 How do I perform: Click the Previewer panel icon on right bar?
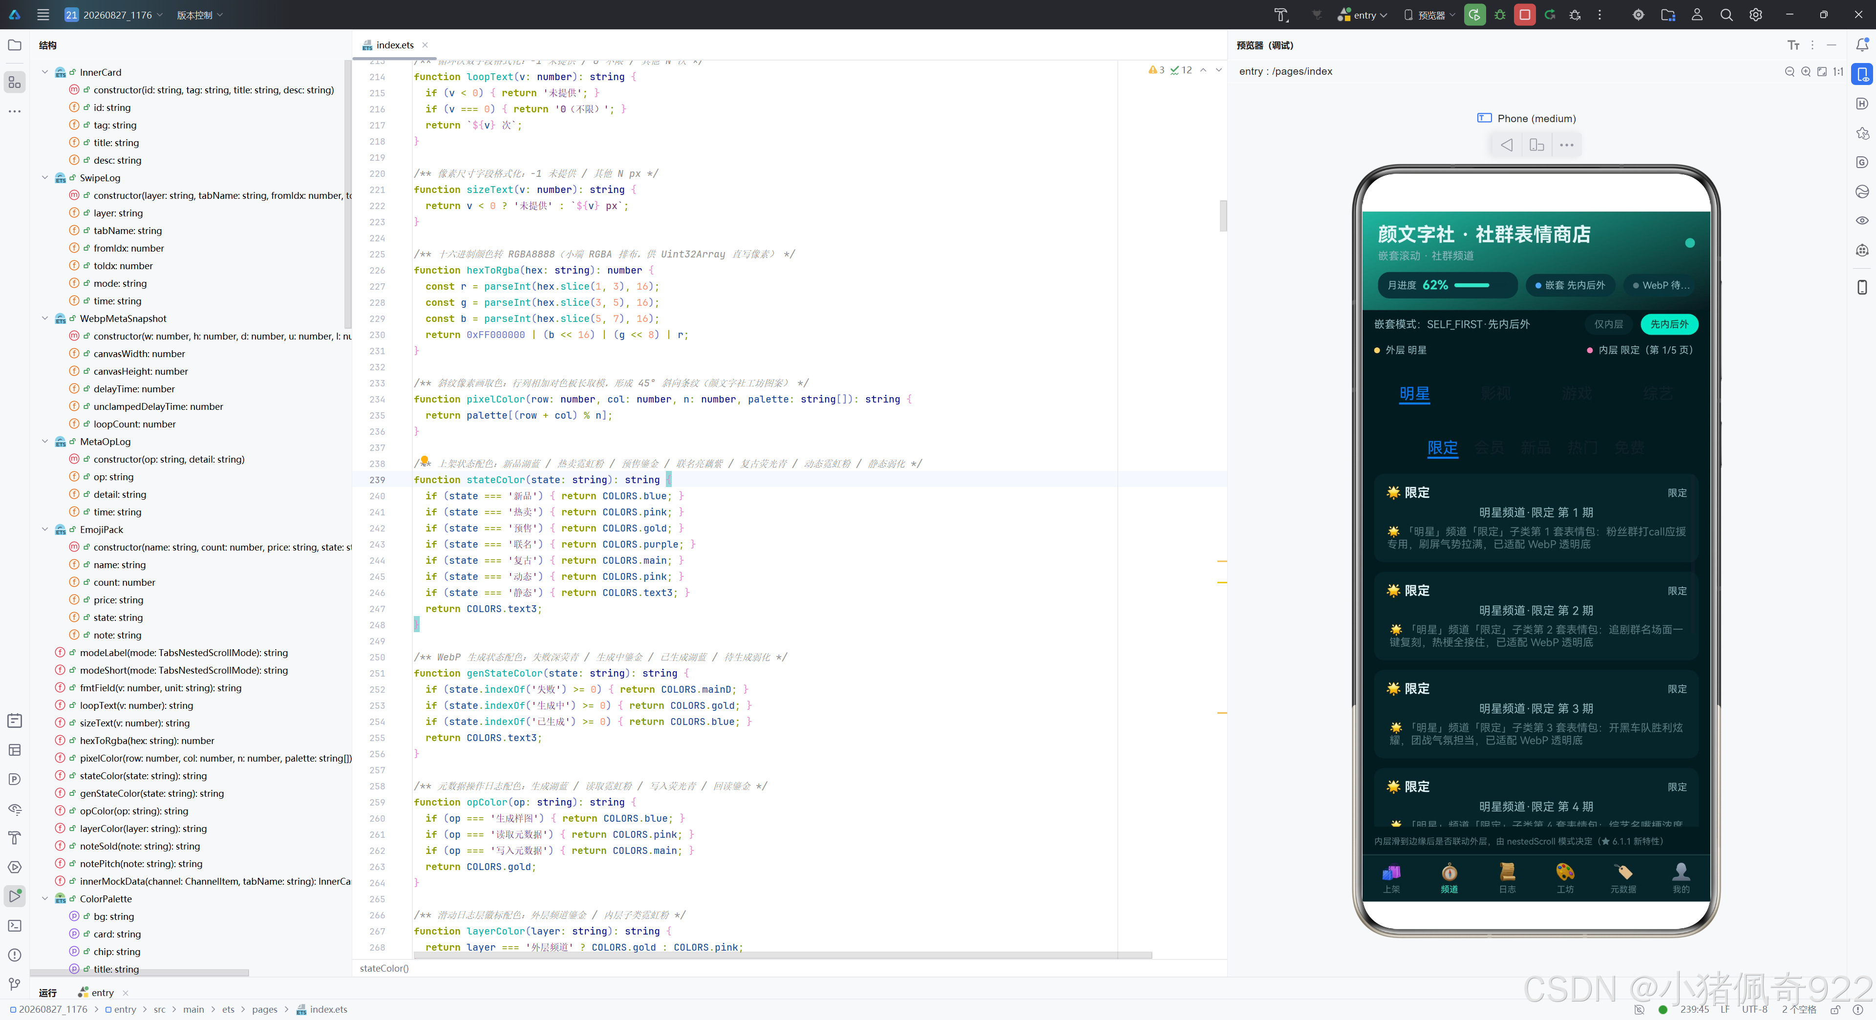[1861, 74]
